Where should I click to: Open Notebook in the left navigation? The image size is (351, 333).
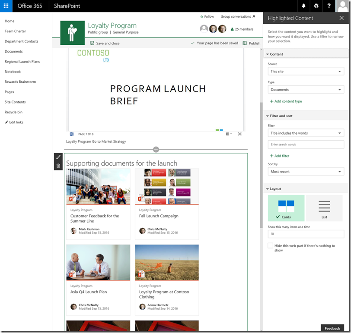[x=13, y=72]
